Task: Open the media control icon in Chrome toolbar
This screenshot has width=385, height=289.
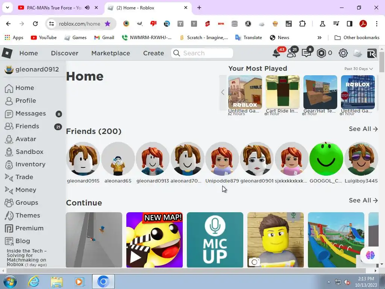Action: [336, 24]
